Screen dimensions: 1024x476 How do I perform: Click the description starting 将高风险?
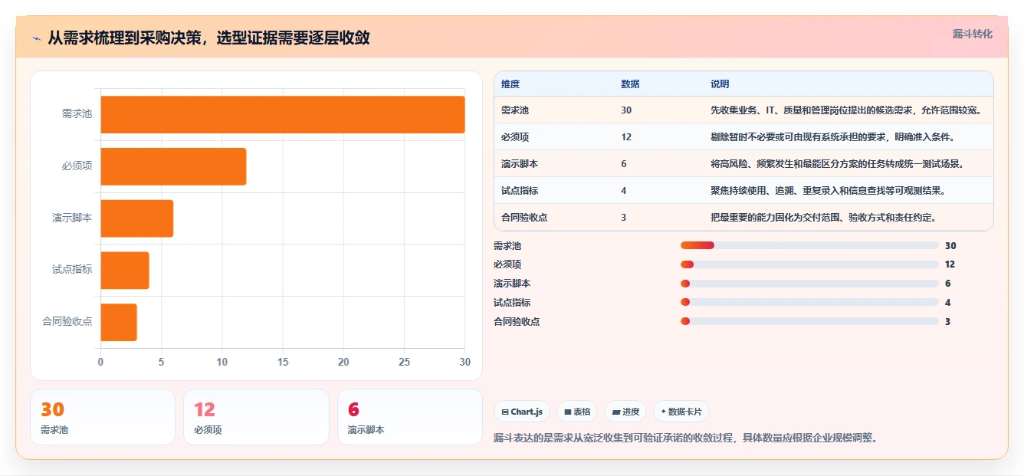pyautogui.click(x=837, y=164)
